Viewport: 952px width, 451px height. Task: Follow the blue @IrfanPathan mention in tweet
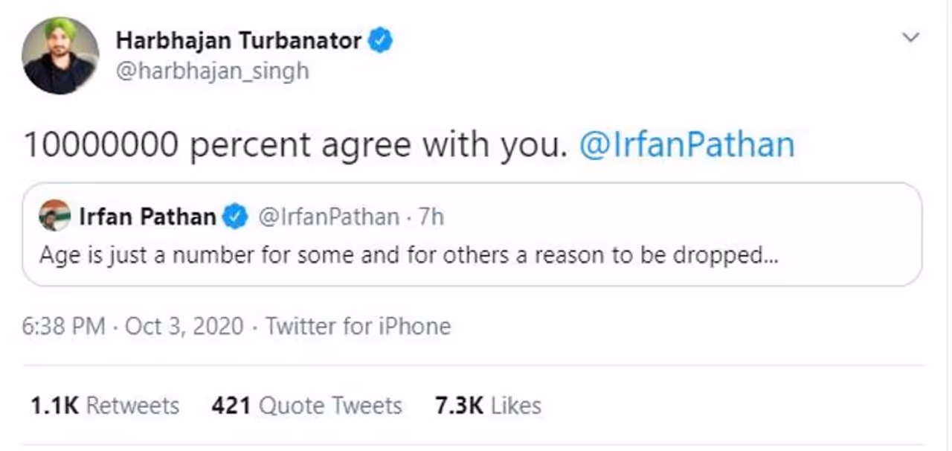(x=686, y=144)
